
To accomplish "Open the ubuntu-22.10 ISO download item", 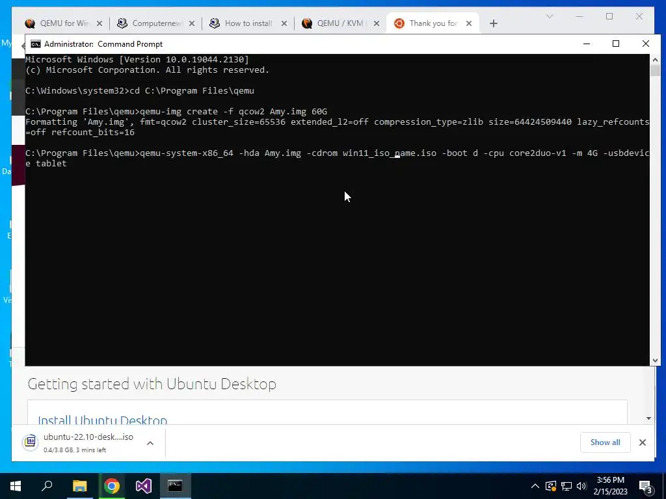I will pyautogui.click(x=88, y=442).
